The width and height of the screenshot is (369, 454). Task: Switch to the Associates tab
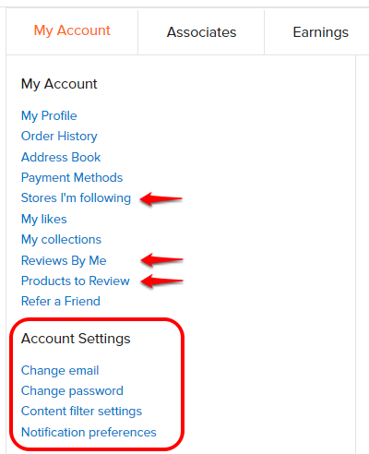[201, 32]
